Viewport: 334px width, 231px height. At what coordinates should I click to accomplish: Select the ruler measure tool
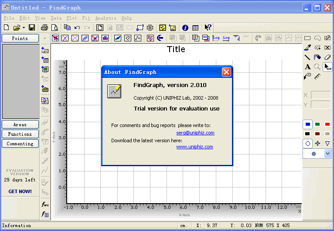(317, 77)
